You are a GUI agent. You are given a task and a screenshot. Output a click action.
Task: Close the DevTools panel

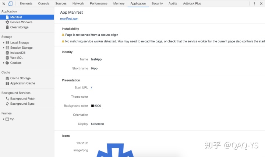click(x=261, y=4)
